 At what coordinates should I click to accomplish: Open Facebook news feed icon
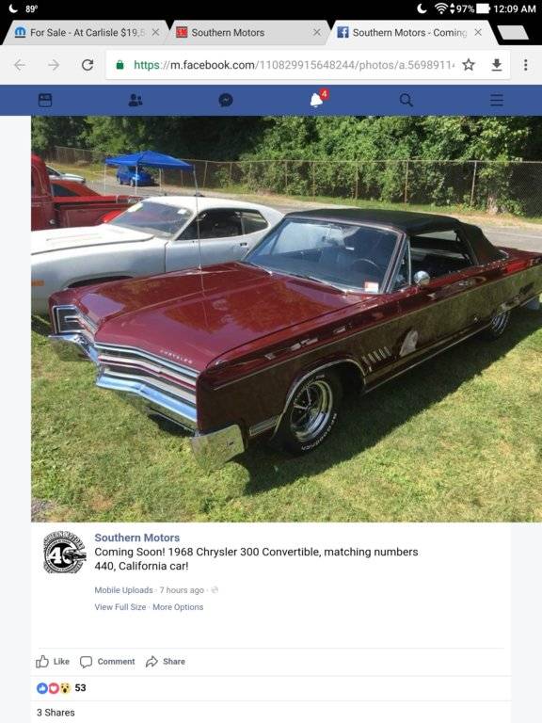tap(45, 100)
